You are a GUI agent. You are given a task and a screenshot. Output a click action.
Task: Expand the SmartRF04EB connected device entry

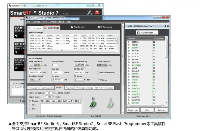pyautogui.click(x=13, y=87)
